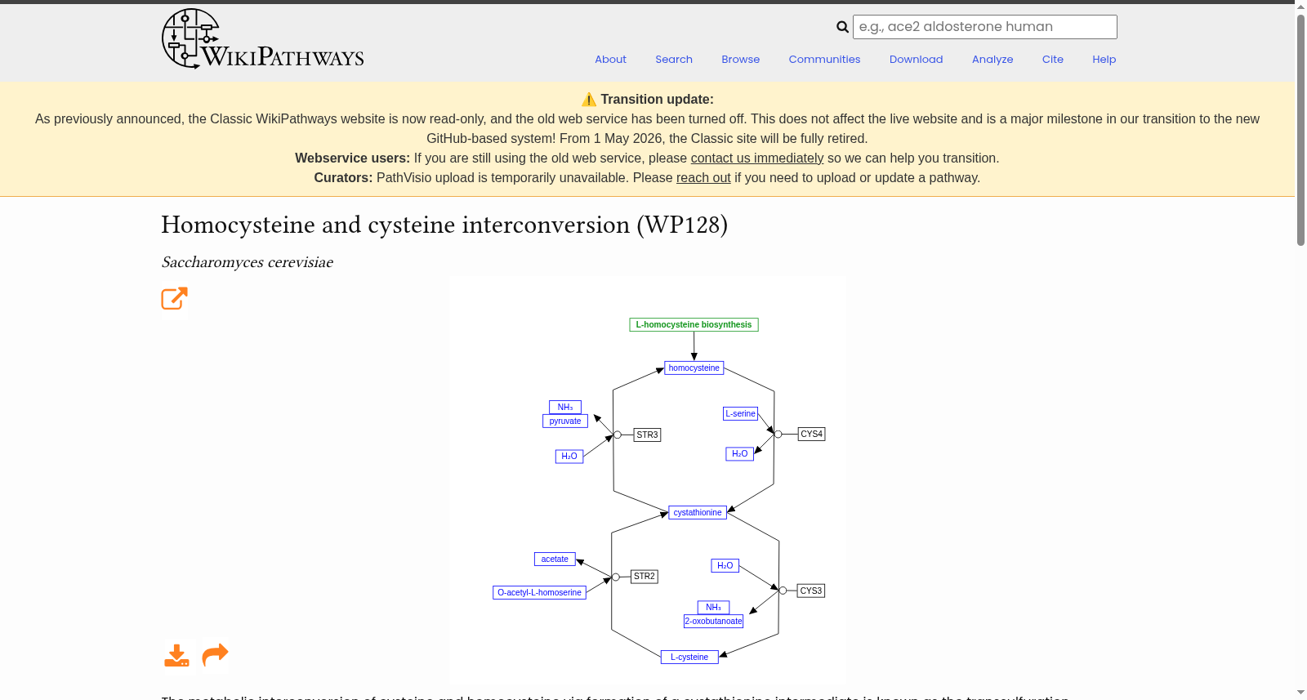The image size is (1307, 700).
Task: Select the pyruvate node
Action: (x=565, y=421)
